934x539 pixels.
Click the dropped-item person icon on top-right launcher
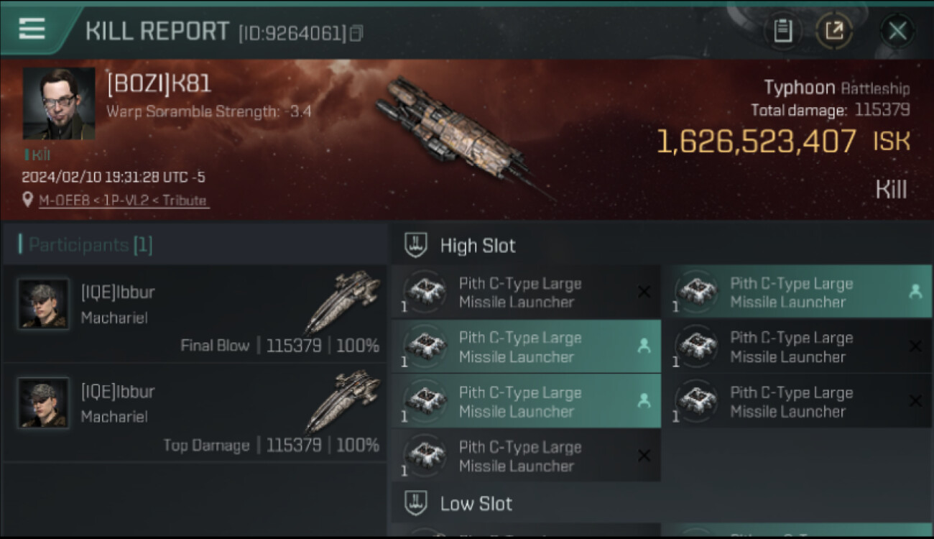pos(915,292)
